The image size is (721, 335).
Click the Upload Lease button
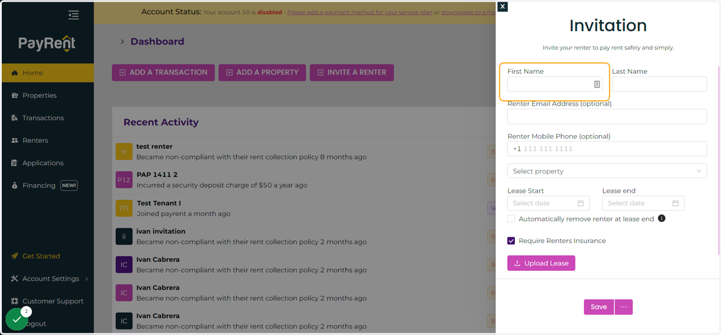pos(541,263)
